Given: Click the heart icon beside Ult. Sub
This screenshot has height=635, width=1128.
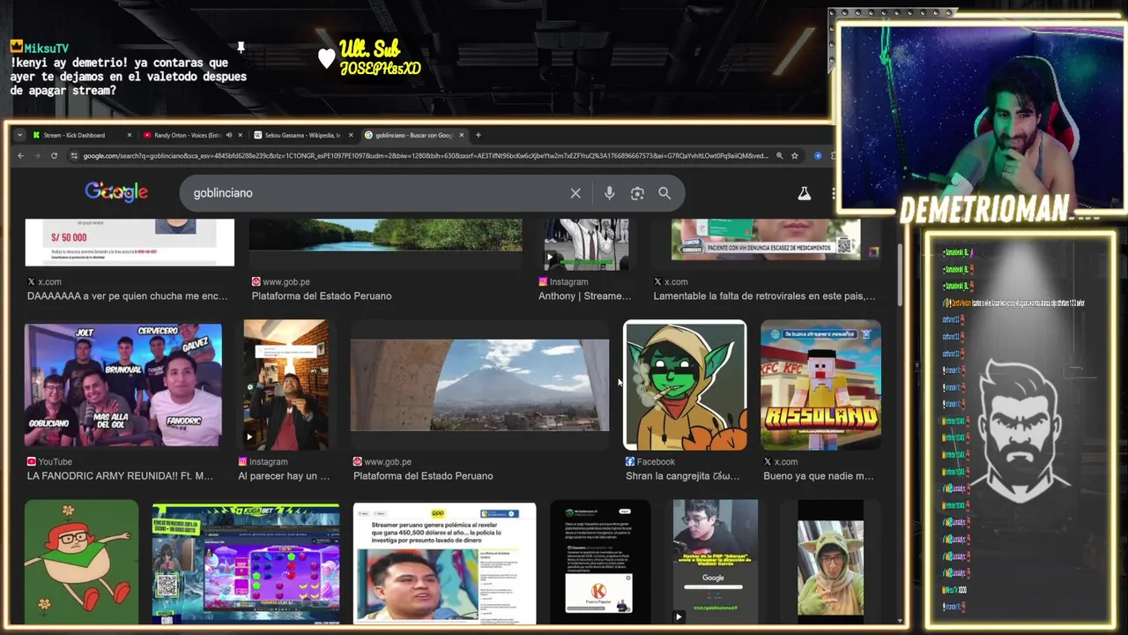Looking at the screenshot, I should [327, 58].
